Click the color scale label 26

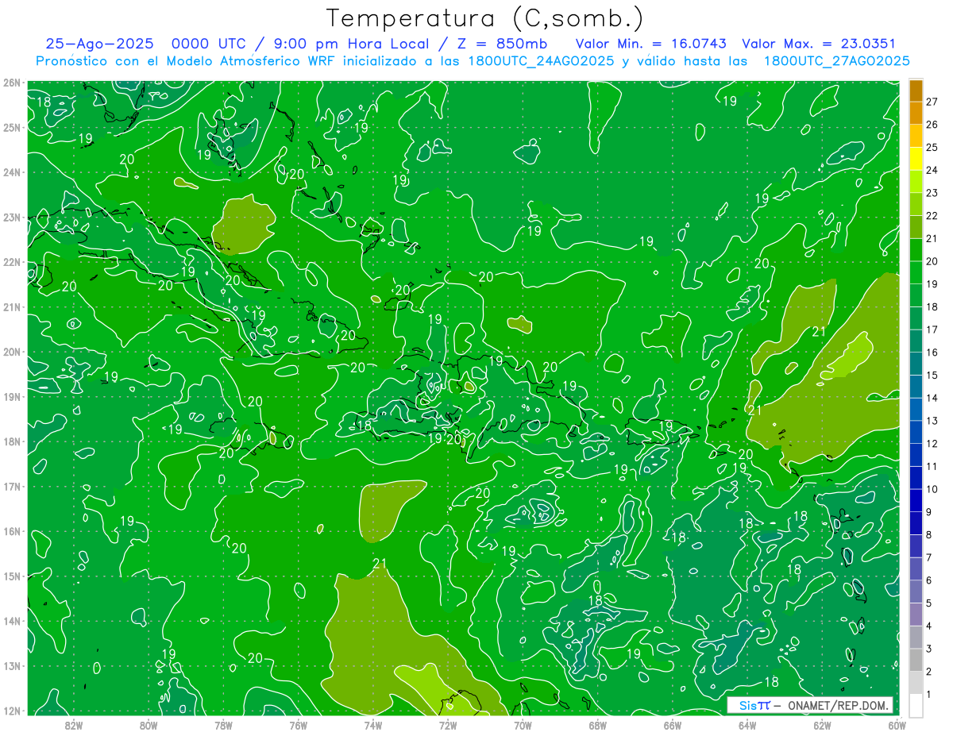tap(932, 125)
